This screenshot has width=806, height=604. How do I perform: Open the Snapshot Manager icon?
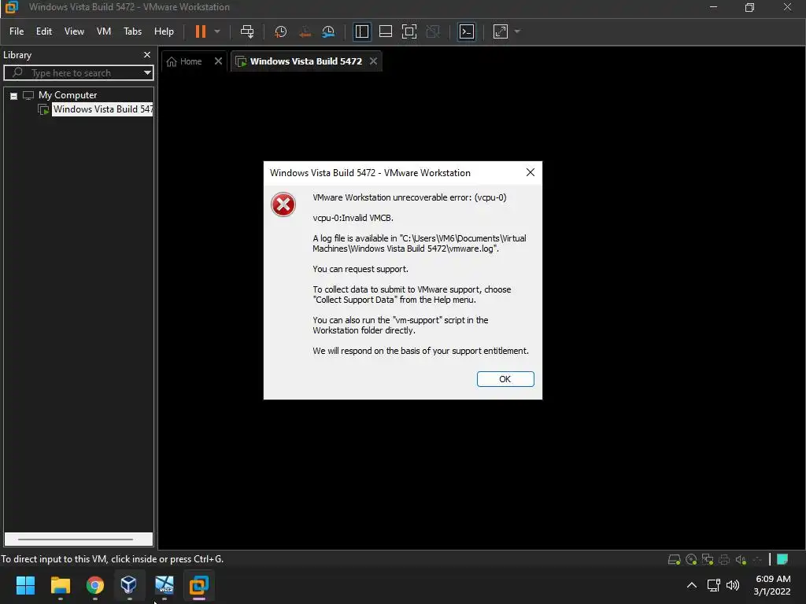pyautogui.click(x=328, y=31)
